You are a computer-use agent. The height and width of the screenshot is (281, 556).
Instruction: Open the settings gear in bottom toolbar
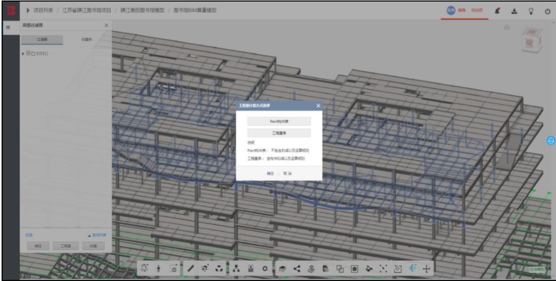(265, 269)
